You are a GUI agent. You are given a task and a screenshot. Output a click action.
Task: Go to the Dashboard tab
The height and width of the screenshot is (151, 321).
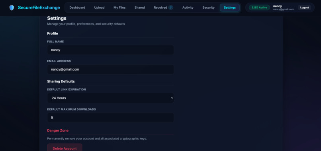point(77,8)
